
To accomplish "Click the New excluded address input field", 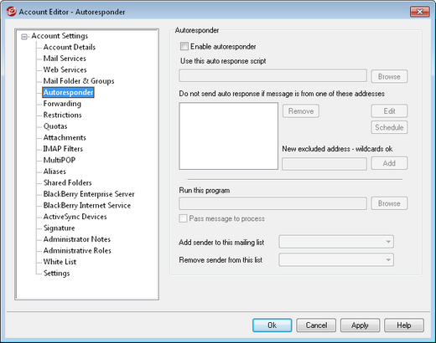I will 324,164.
